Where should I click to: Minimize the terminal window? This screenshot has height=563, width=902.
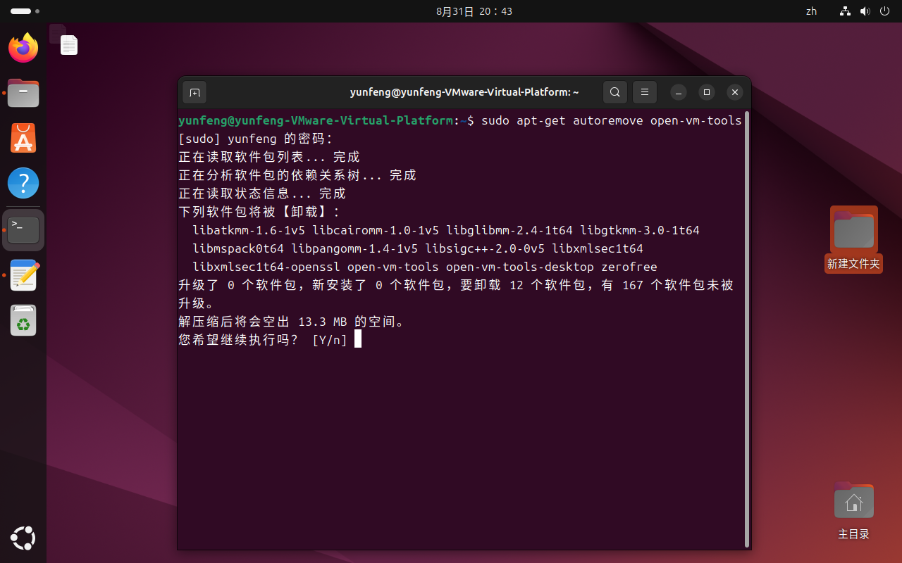click(x=678, y=92)
